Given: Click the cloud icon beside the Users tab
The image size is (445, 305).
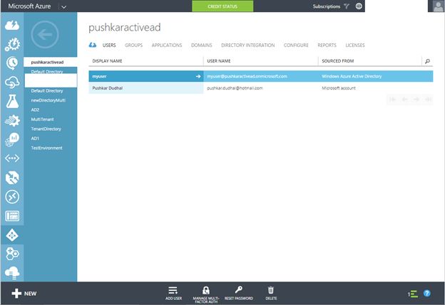Looking at the screenshot, I should click(x=93, y=45).
